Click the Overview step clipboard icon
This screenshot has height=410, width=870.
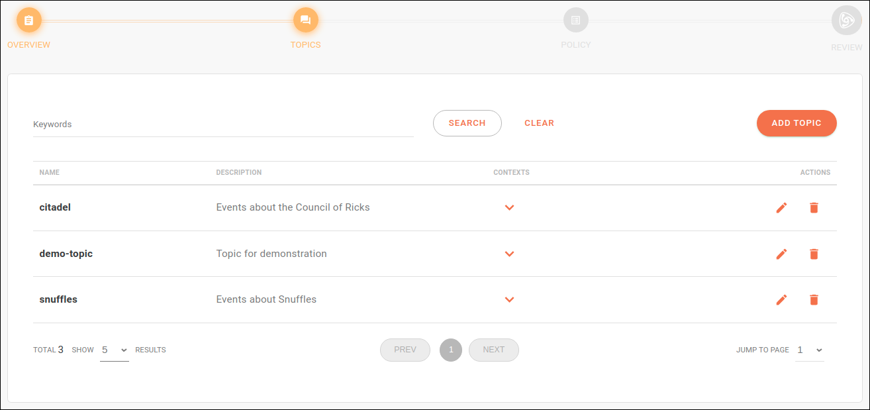(28, 20)
